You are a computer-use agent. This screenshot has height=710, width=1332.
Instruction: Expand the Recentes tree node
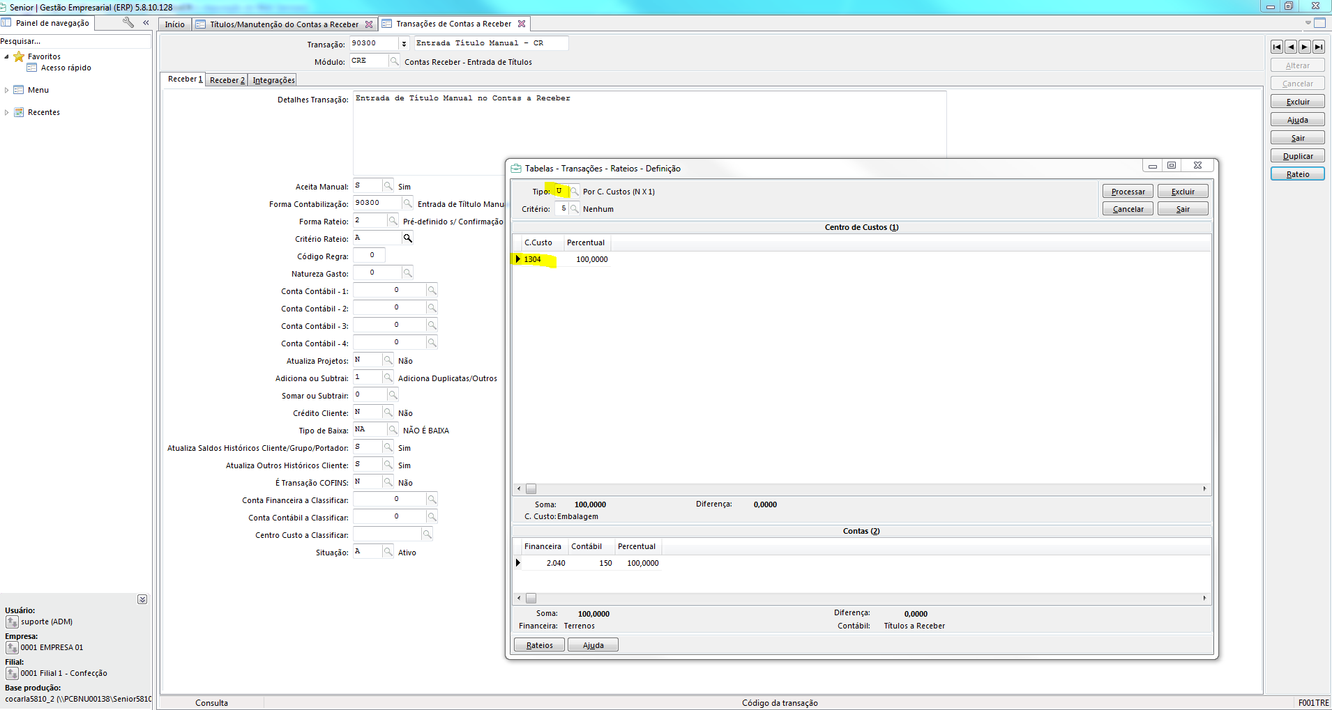click(7, 112)
